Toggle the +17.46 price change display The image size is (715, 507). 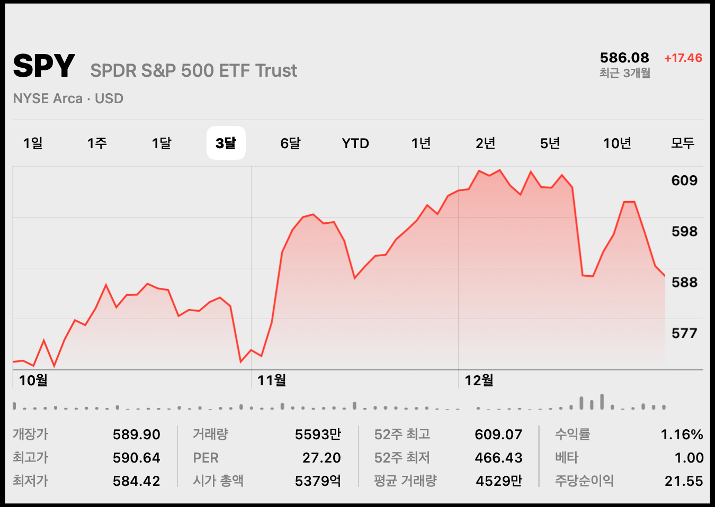point(683,58)
